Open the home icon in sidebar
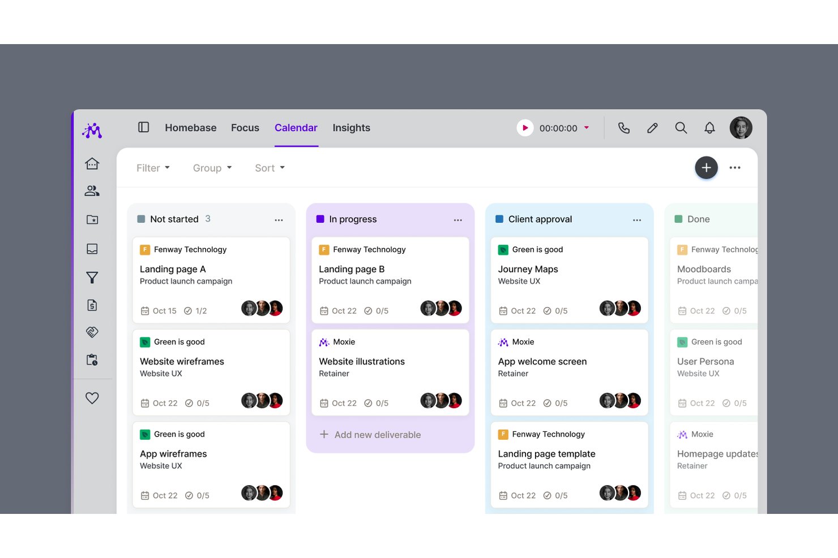This screenshot has height=558, width=838. click(92, 163)
